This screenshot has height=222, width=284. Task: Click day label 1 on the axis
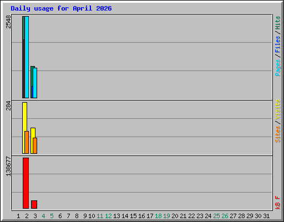tap(18, 216)
